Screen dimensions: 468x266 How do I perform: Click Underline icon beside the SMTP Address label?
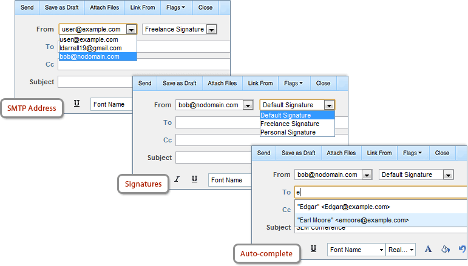click(x=76, y=104)
